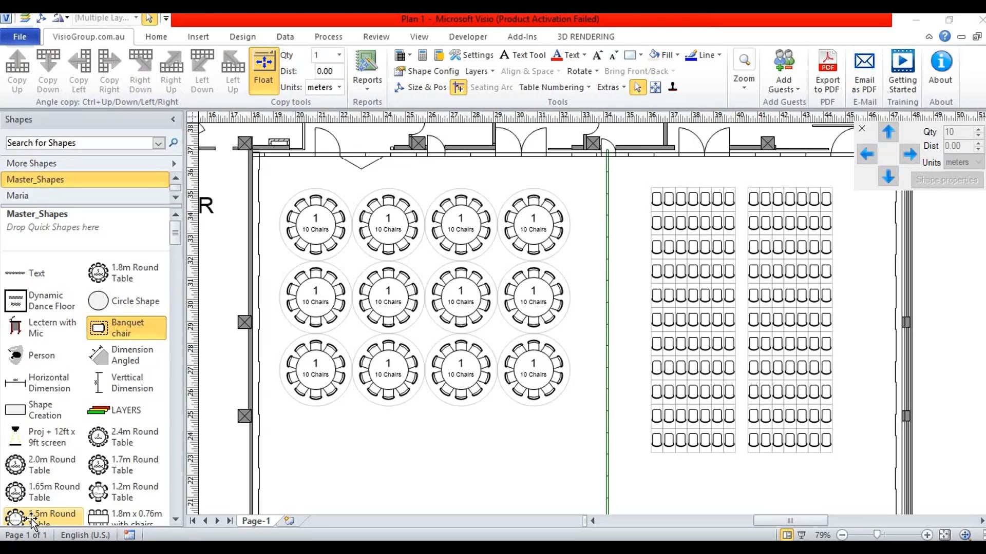Open the Units meters dropdown
The height and width of the screenshot is (554, 986).
(324, 87)
